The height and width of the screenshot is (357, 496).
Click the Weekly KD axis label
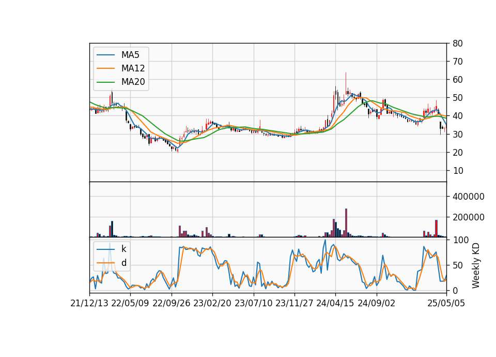pos(475,266)
